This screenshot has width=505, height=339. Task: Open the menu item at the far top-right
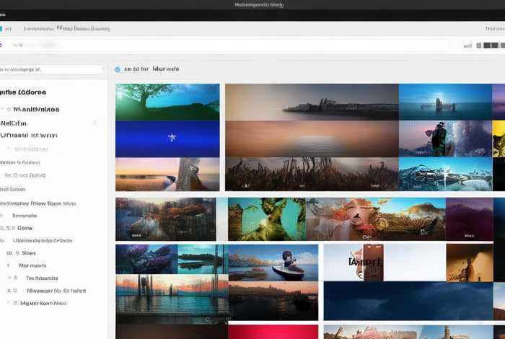pyautogui.click(x=494, y=30)
